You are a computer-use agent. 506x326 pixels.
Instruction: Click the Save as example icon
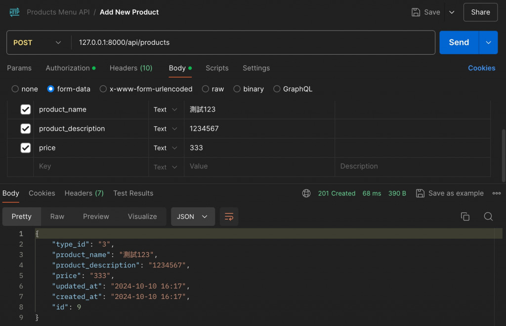tap(421, 193)
